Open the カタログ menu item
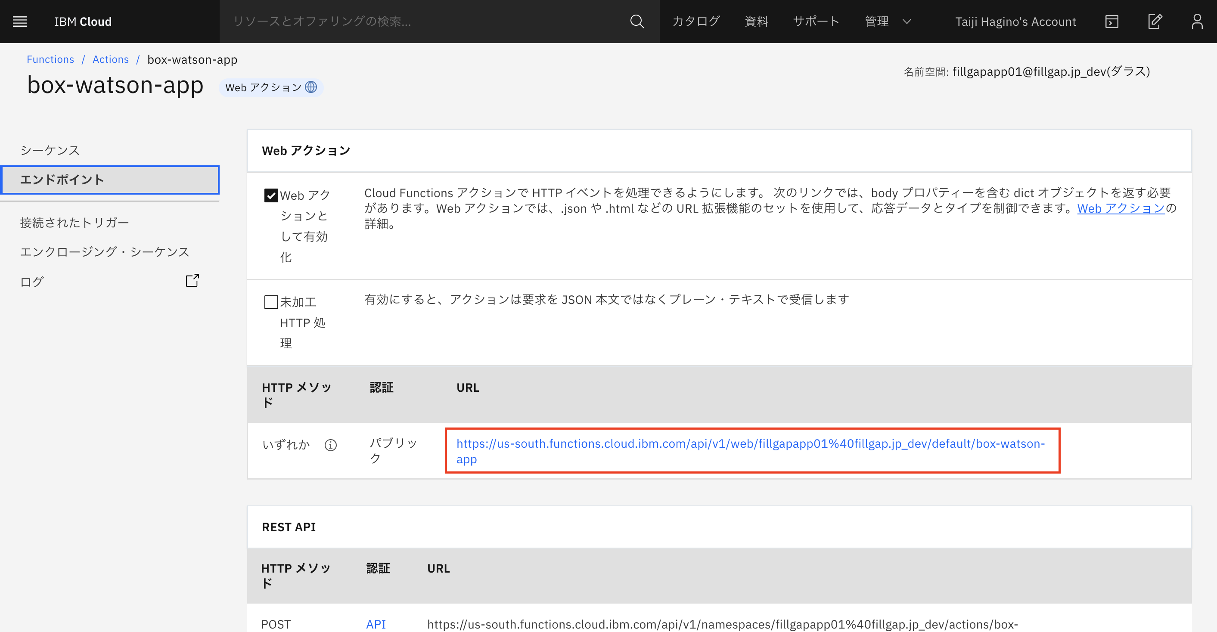1217x632 pixels. point(695,21)
